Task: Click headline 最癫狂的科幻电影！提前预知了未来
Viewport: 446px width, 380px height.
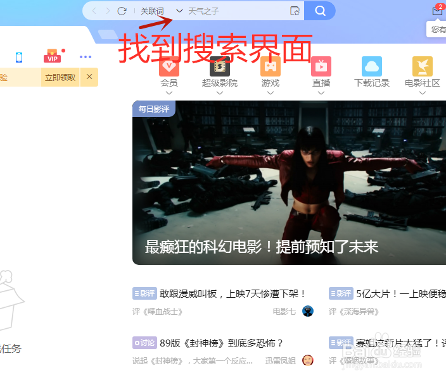Action: tap(262, 247)
